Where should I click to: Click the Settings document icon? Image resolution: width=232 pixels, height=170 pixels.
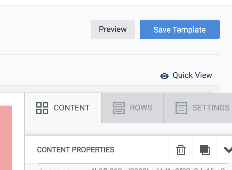coord(182,108)
